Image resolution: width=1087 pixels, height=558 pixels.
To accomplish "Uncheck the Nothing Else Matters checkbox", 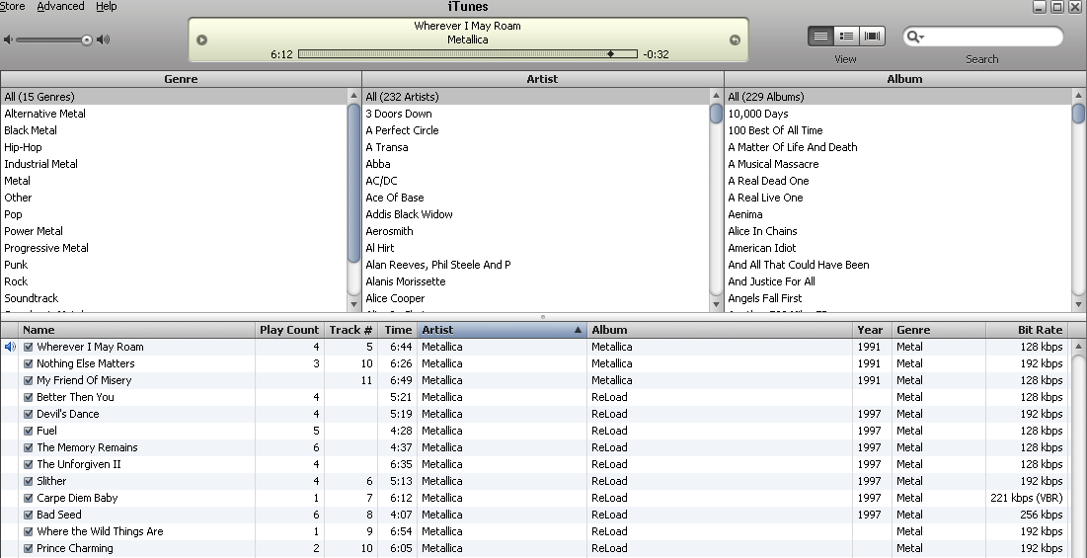I will click(x=29, y=363).
